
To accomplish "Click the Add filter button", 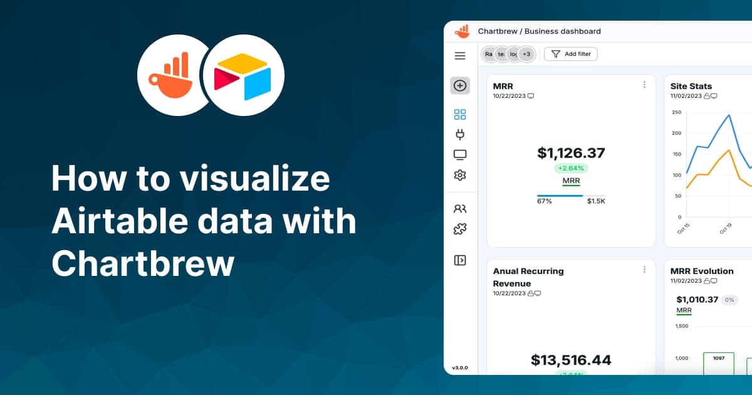I will tap(570, 54).
